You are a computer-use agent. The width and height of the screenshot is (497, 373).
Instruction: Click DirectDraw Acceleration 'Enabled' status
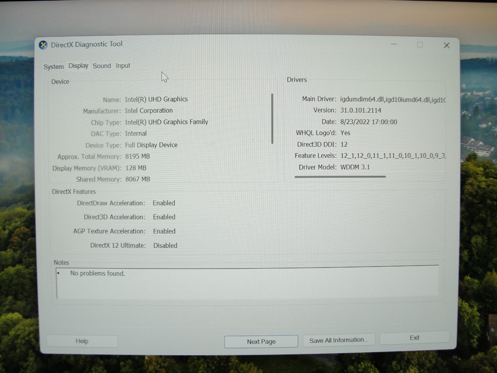164,203
